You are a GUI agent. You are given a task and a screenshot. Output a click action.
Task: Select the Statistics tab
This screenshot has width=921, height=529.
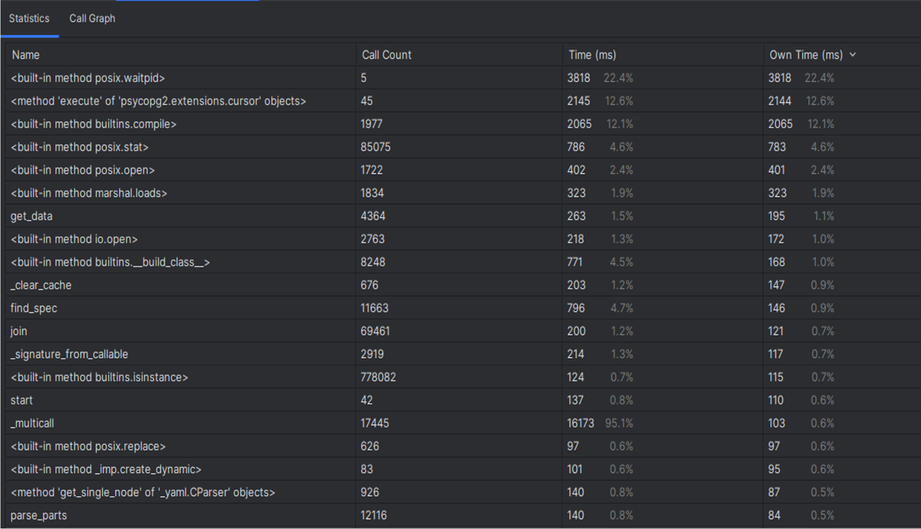29,18
